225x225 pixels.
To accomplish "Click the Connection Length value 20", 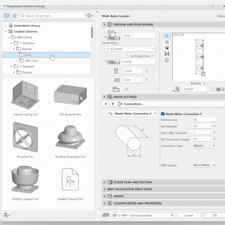I will (x=202, y=139).
